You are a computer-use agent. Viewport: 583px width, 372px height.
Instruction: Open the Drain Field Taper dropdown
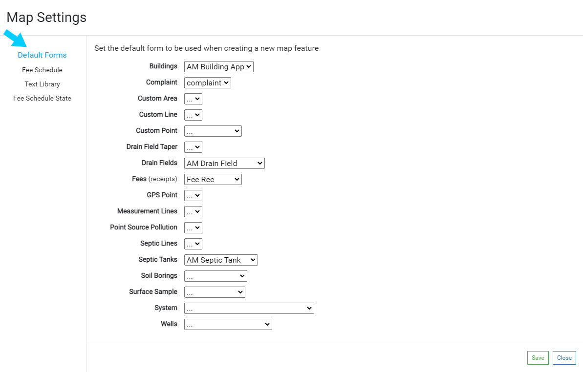tap(193, 147)
